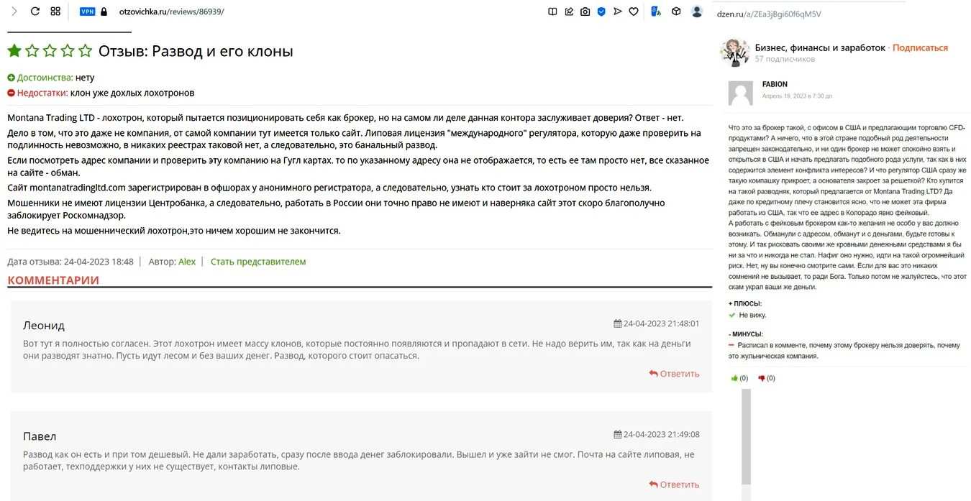Click the fifth empty rating star

click(85, 51)
